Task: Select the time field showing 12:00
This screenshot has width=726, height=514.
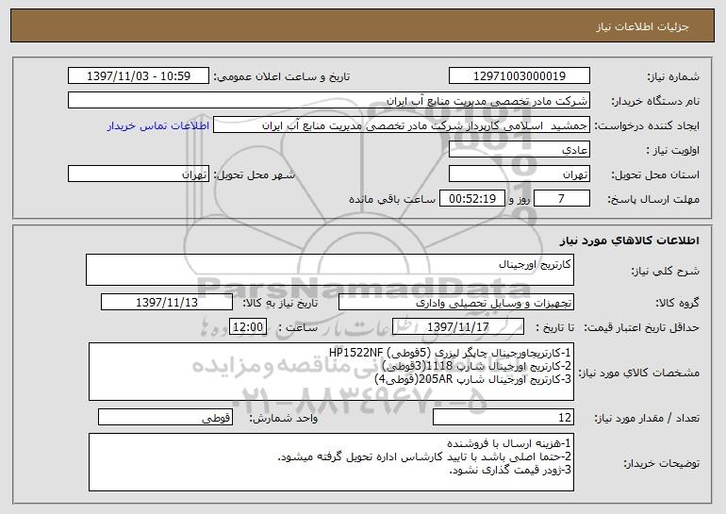Action: (248, 327)
